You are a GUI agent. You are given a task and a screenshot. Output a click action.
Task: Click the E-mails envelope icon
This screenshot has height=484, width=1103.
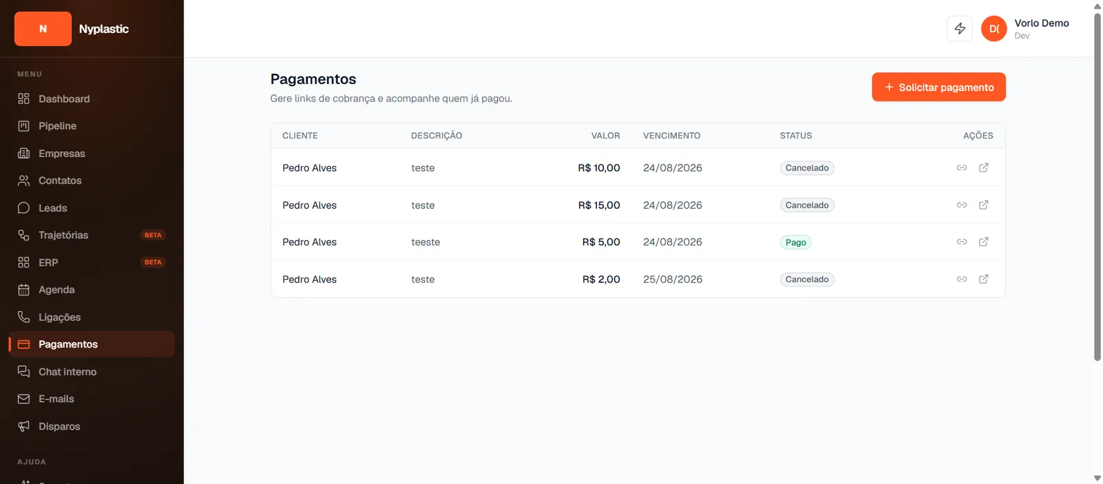click(x=23, y=399)
